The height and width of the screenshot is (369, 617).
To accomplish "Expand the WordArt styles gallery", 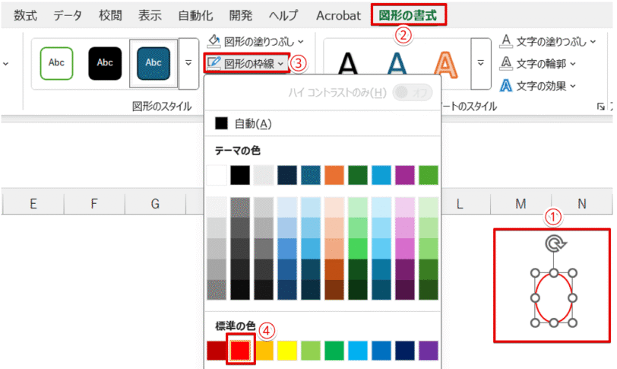I will tap(481, 63).
